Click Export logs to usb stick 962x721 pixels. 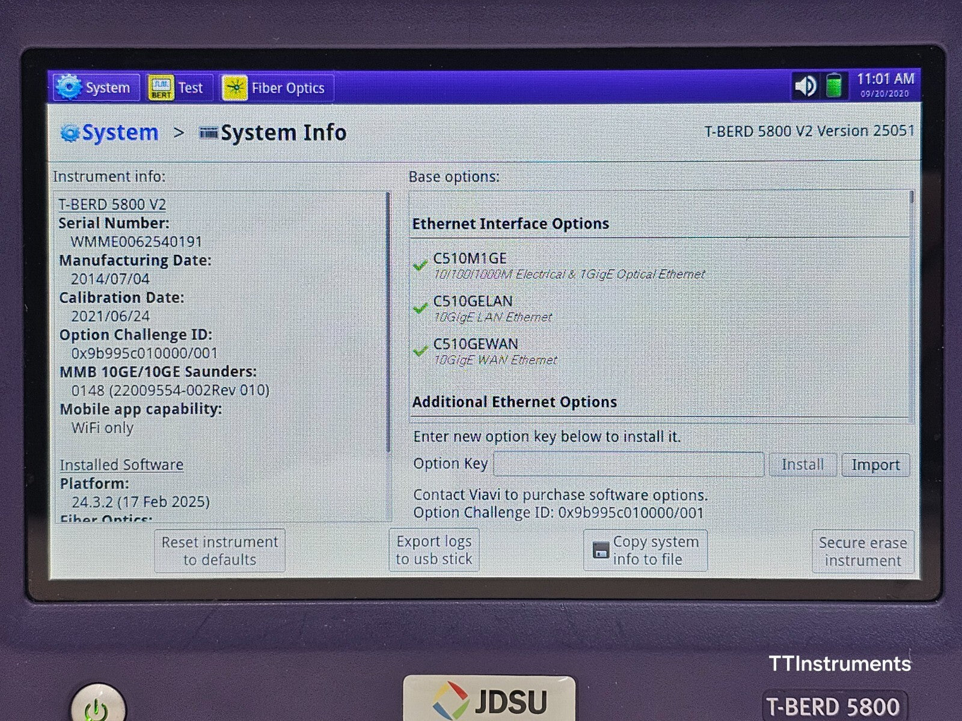tap(434, 550)
